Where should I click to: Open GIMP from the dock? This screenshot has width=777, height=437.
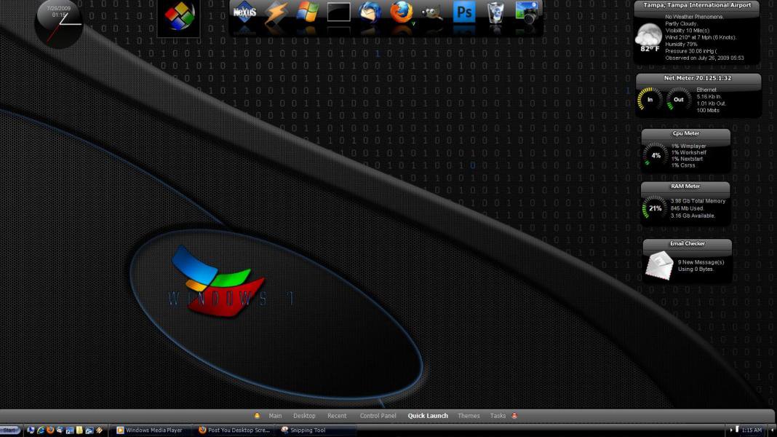point(432,13)
